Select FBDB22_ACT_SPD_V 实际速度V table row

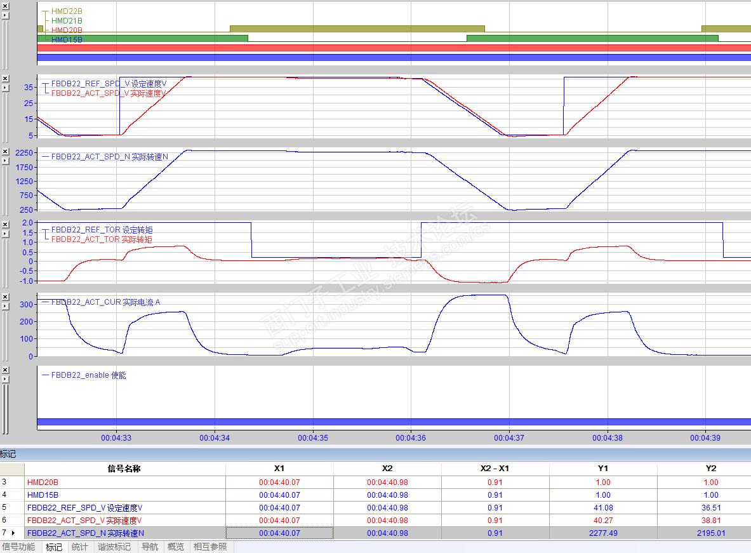tap(376, 521)
